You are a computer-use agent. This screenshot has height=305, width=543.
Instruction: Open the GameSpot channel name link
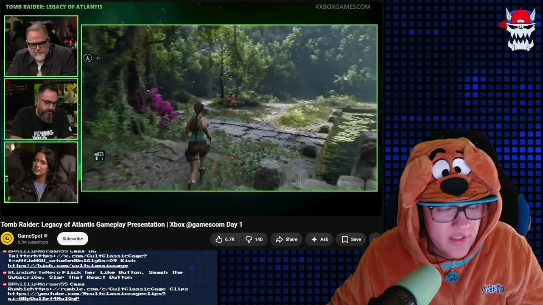pos(30,236)
